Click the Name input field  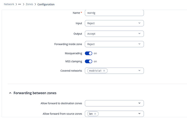[x=114, y=13]
